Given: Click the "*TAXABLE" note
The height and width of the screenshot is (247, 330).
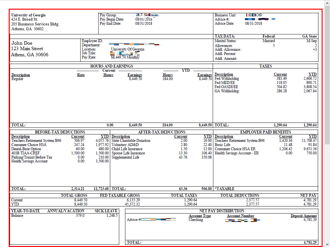Looking at the screenshot, I should (x=225, y=189).
